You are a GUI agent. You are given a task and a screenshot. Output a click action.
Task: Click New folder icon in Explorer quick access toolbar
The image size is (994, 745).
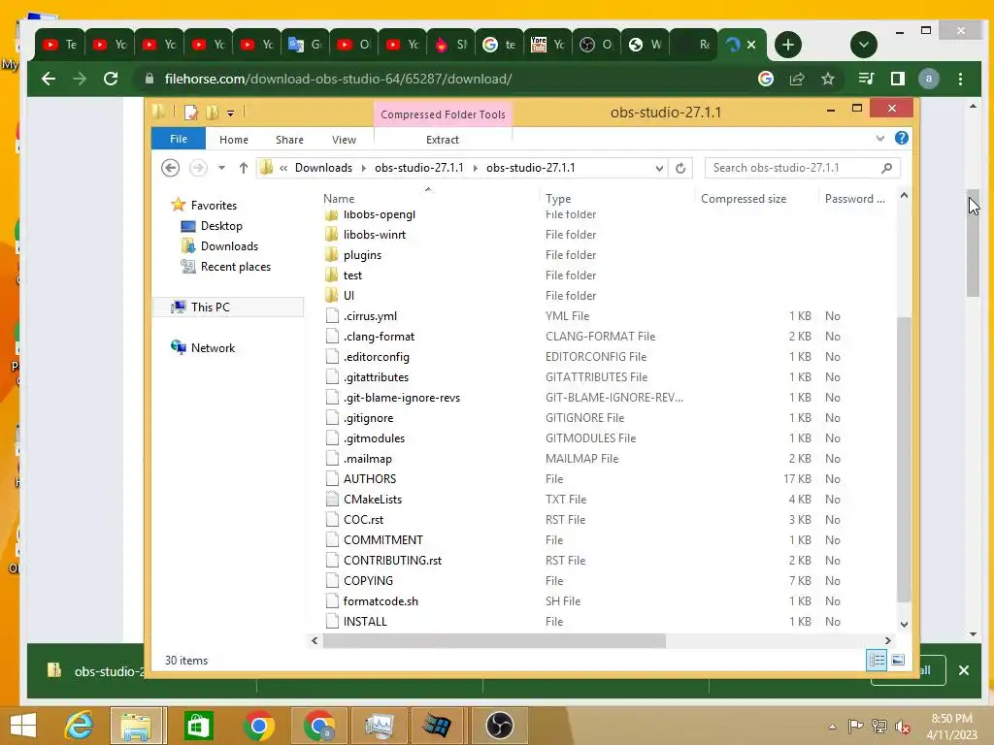click(x=212, y=113)
